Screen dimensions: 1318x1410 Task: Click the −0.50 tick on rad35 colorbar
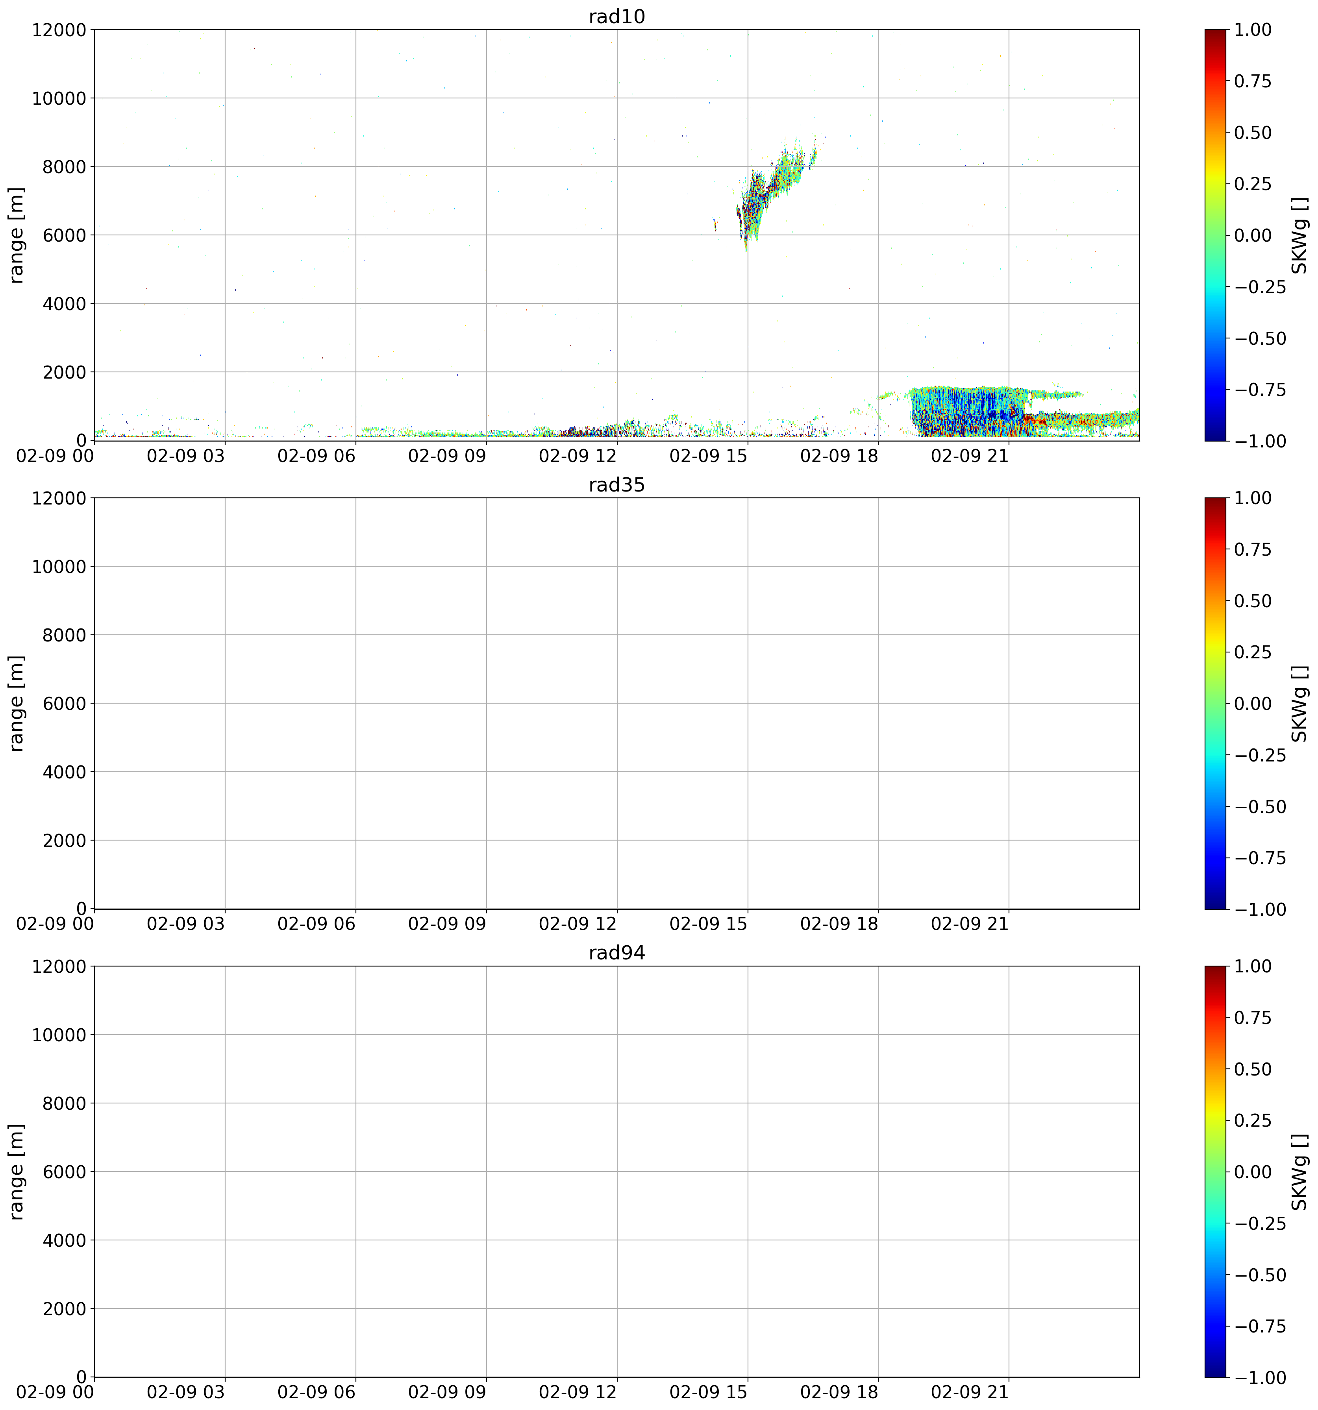click(x=1260, y=806)
